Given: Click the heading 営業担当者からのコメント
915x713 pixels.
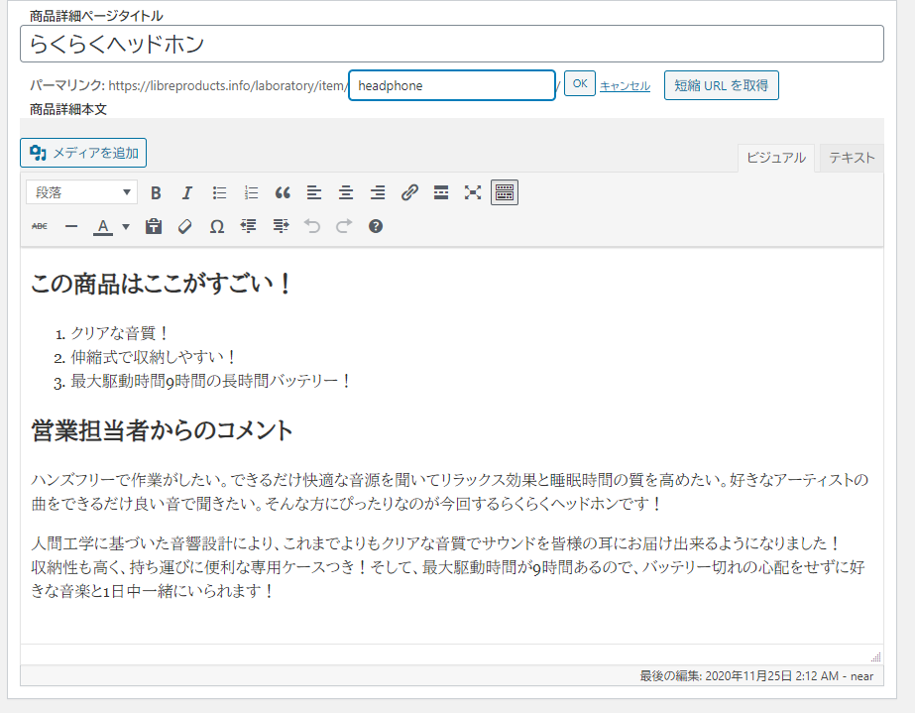Looking at the screenshot, I should (x=162, y=430).
